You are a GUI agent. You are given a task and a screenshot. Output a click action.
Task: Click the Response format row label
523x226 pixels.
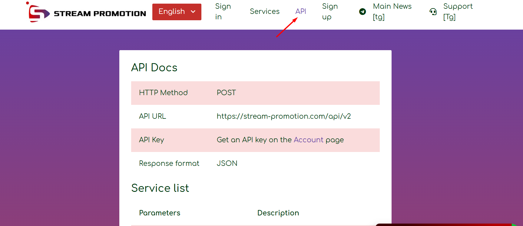pos(169,163)
